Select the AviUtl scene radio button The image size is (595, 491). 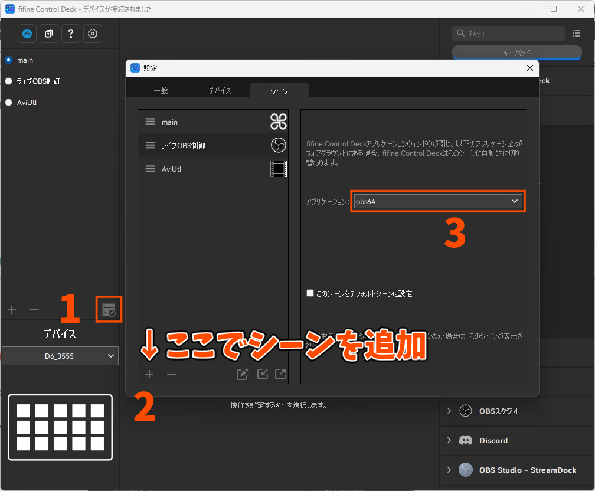(9, 102)
